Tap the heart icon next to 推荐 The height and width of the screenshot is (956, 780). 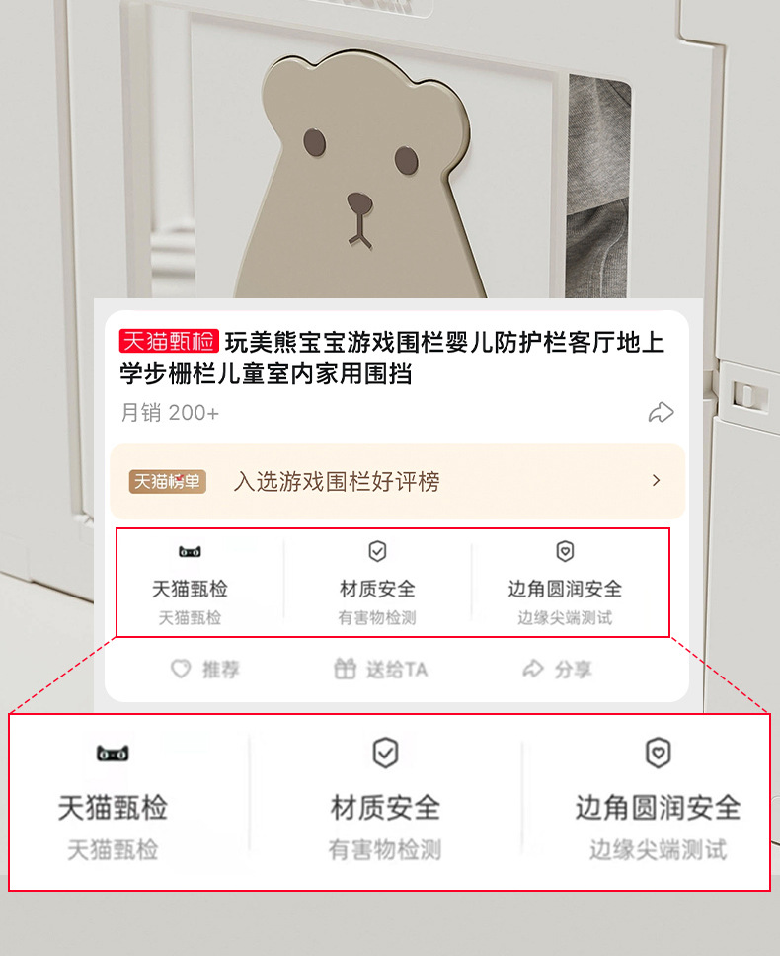click(x=181, y=669)
